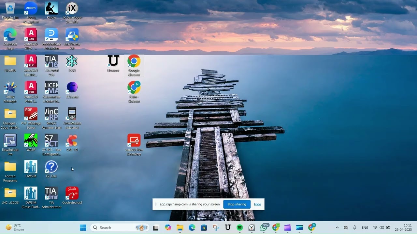The image size is (417, 234).
Task: Select the Automation License Manager shortcut
Action: (x=51, y=92)
